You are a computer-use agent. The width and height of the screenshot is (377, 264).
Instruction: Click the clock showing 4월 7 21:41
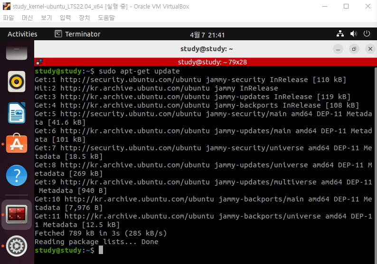[207, 35]
